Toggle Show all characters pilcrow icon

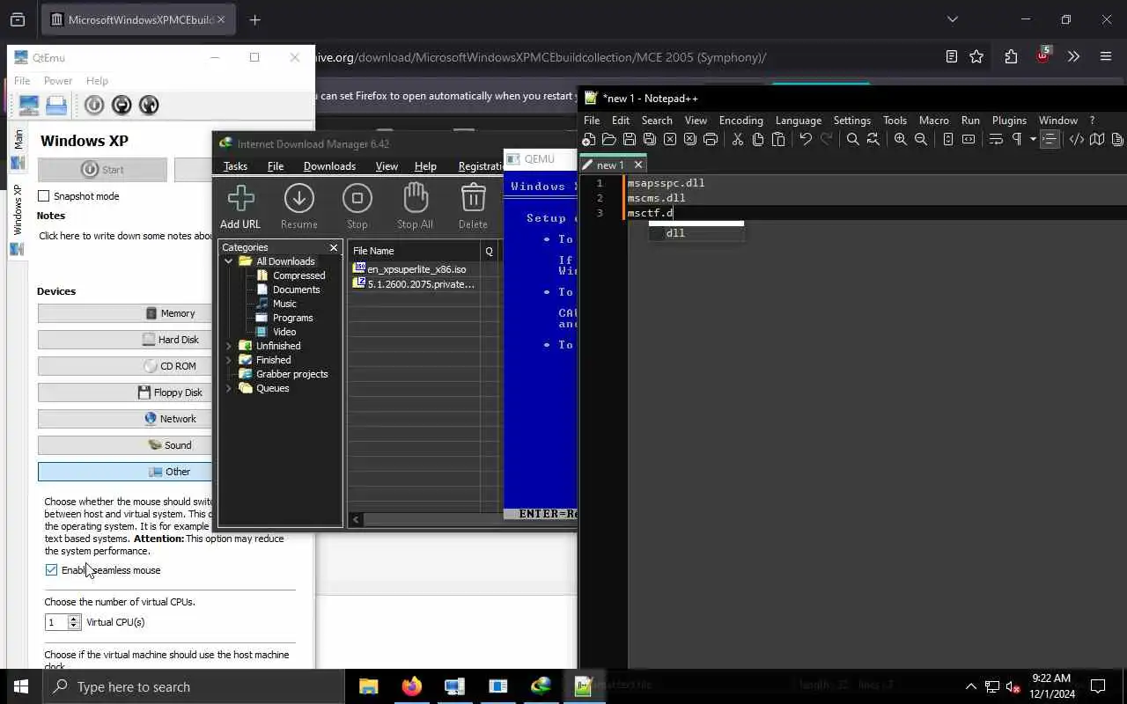pos(1016,139)
